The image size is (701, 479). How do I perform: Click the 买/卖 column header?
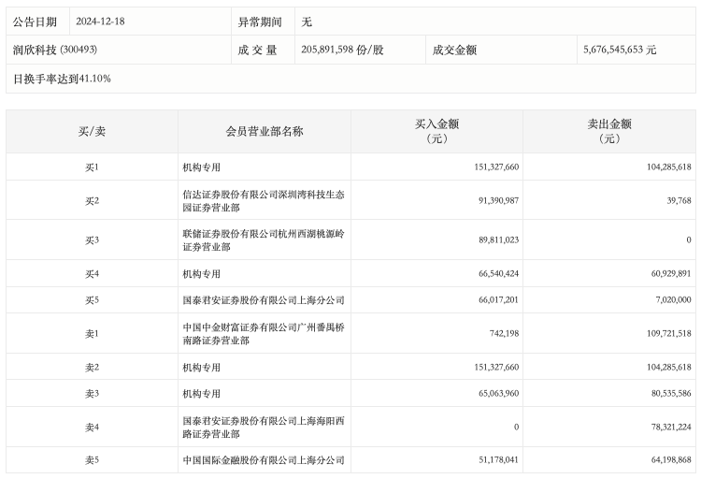[x=92, y=132]
